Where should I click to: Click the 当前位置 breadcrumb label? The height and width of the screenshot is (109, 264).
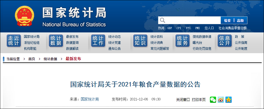13,59
